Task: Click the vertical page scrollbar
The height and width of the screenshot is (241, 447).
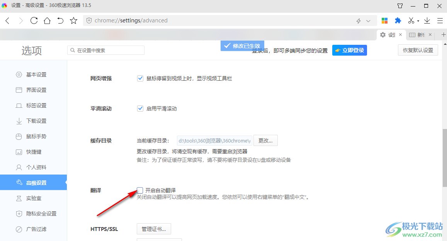Action: click(444, 158)
